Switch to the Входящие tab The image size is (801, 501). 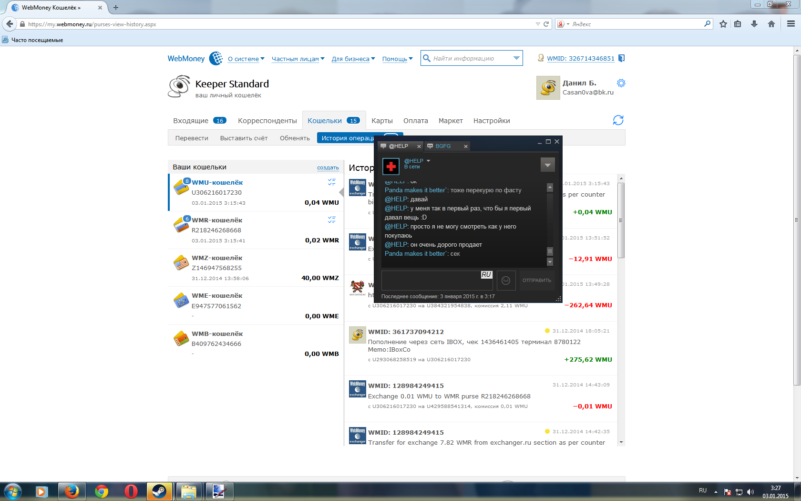click(x=199, y=121)
